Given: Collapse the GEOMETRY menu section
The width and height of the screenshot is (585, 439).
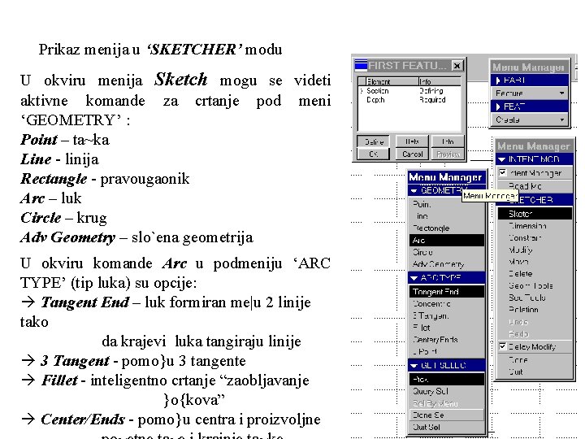Looking at the screenshot, I should 414,190.
